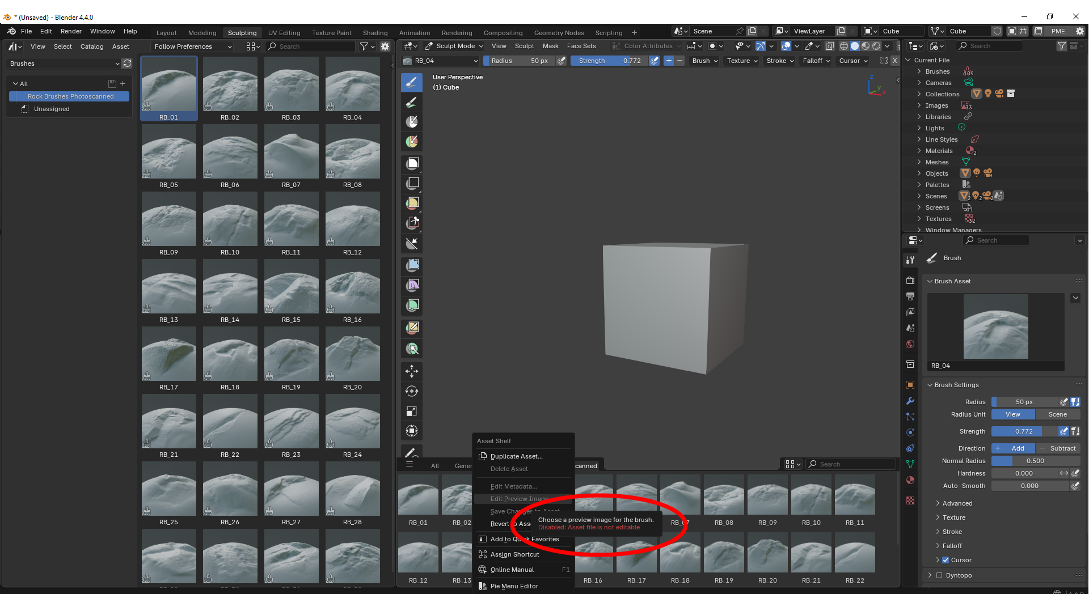Expand the Advanced brush panel

coord(957,503)
